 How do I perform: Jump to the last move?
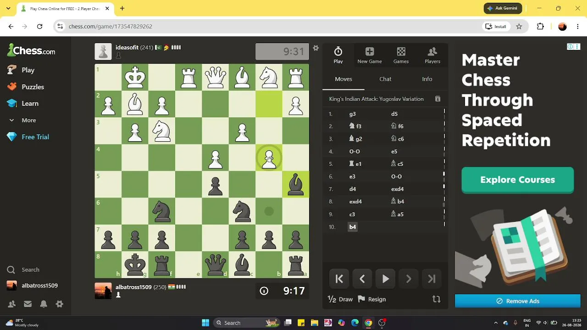432,279
